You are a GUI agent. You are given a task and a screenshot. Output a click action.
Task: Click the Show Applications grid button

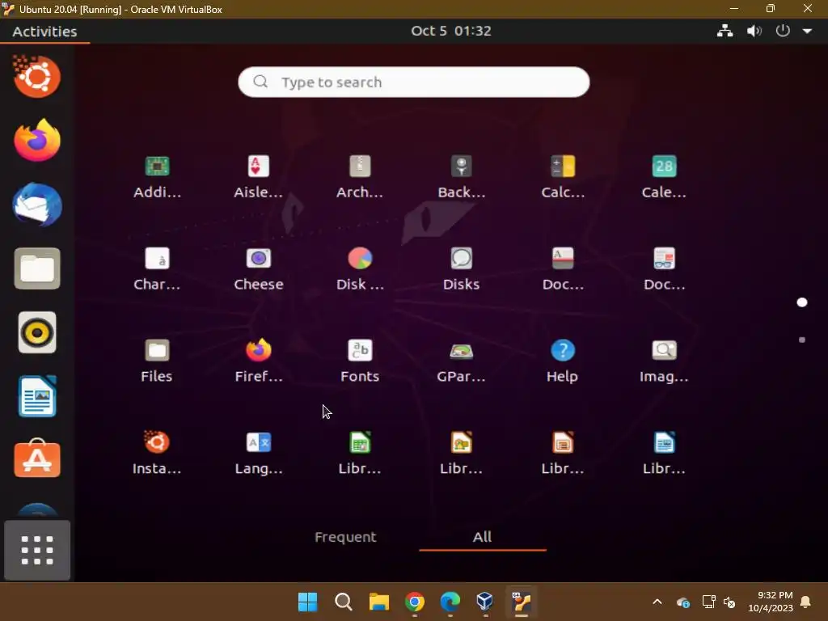click(x=37, y=550)
